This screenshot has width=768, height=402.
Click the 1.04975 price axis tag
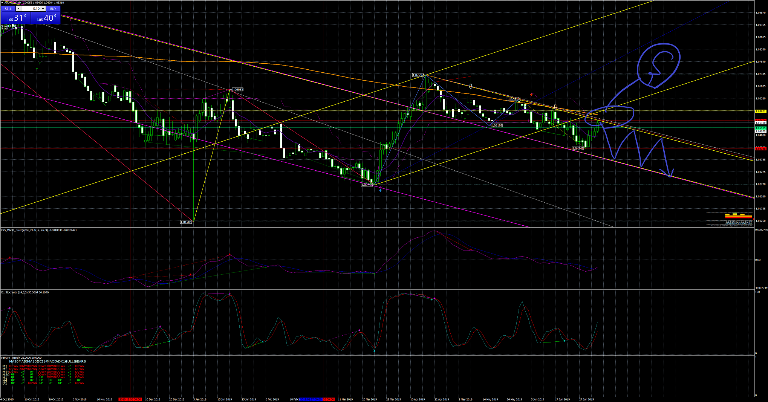click(x=760, y=131)
